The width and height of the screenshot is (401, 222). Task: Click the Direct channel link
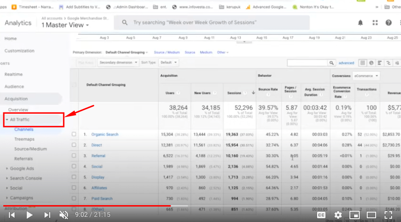[97, 145]
